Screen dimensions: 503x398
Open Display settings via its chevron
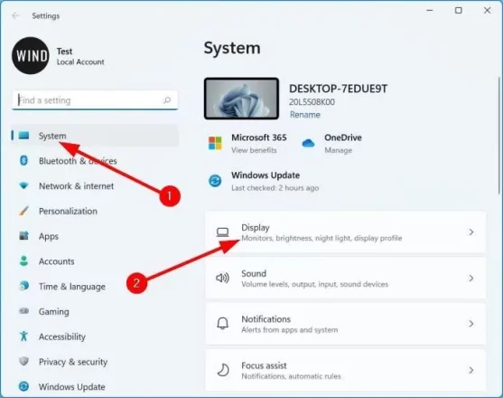coord(470,232)
